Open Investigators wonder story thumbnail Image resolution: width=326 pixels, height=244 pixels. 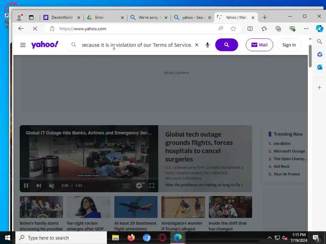[183, 207]
